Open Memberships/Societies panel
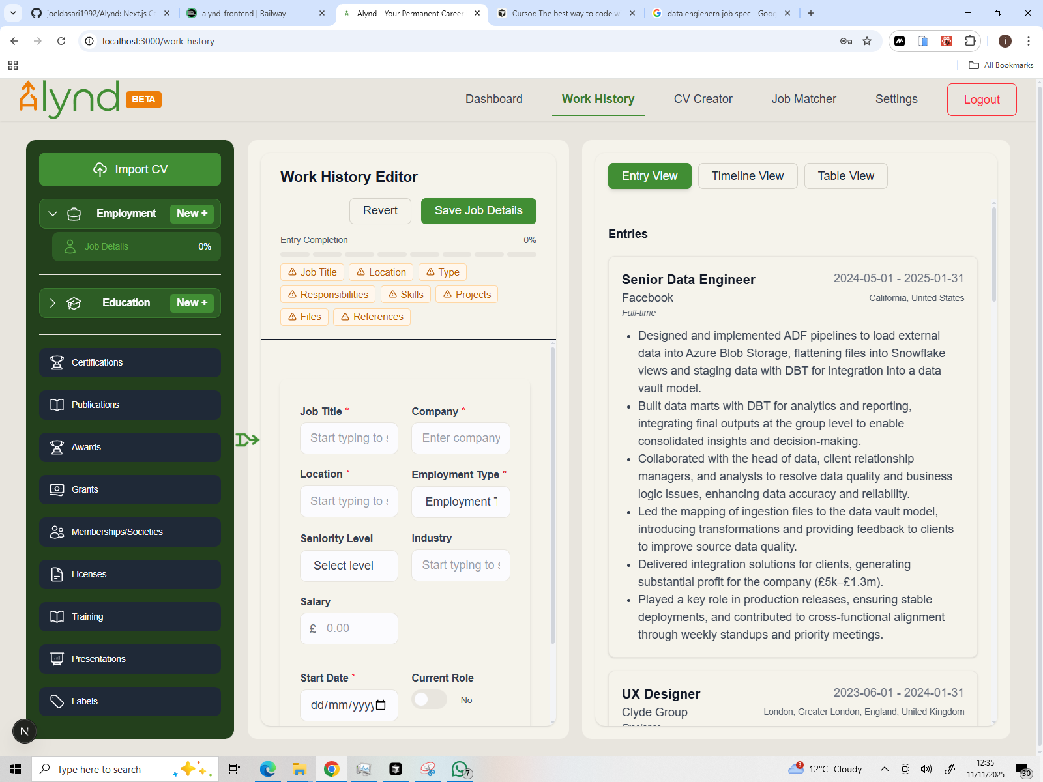Image resolution: width=1043 pixels, height=782 pixels. click(x=130, y=532)
